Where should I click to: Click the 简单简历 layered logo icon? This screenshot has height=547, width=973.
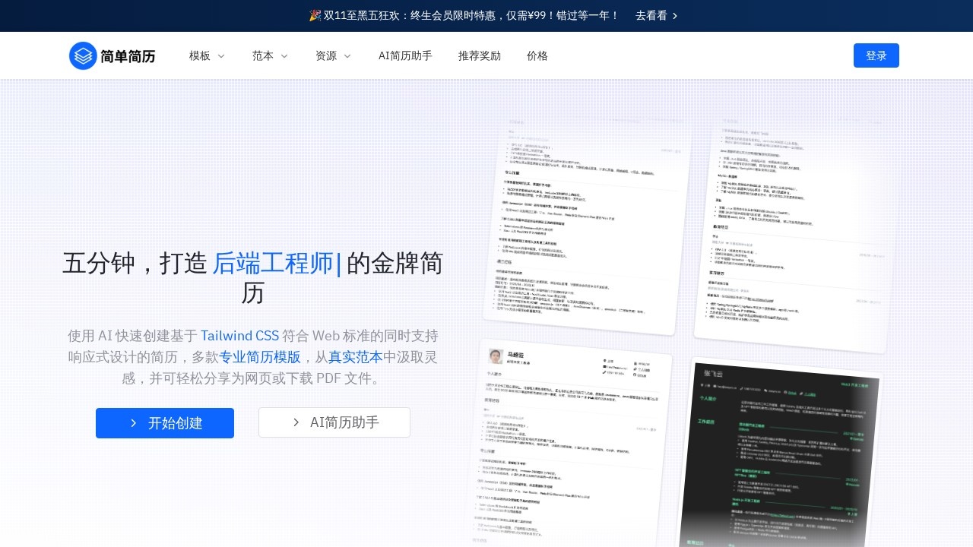click(x=84, y=55)
